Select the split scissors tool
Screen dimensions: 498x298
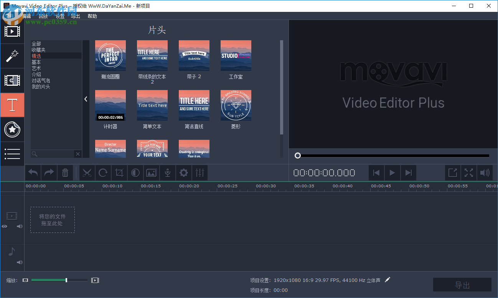(x=87, y=172)
